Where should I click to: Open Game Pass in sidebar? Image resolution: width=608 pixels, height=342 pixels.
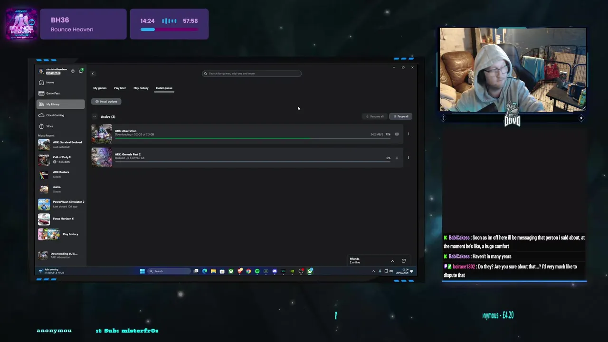coord(61,93)
